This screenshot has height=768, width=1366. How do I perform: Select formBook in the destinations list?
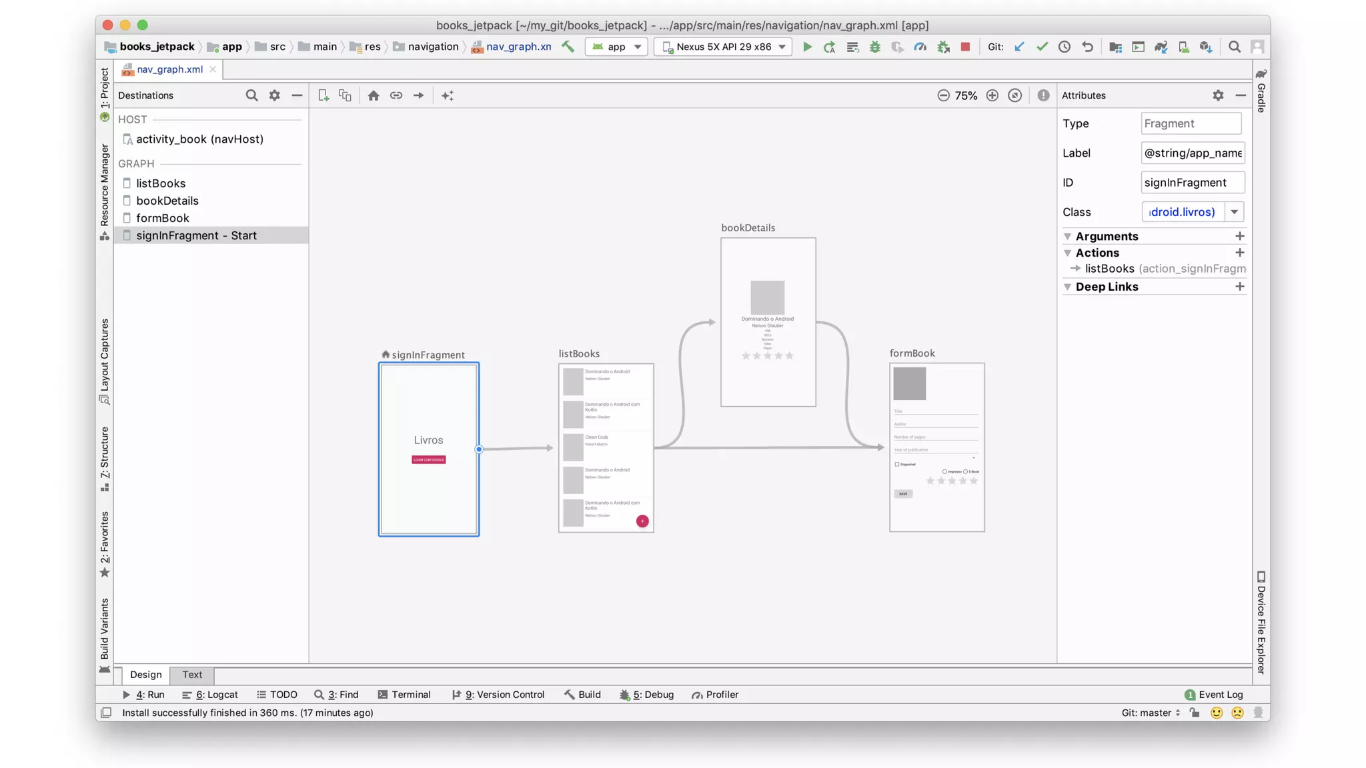point(163,218)
